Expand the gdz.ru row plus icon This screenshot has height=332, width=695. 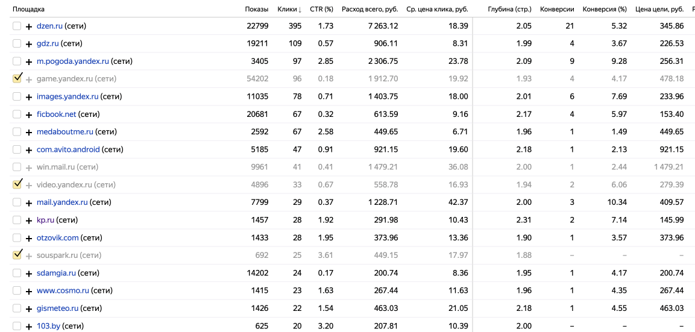coord(29,44)
